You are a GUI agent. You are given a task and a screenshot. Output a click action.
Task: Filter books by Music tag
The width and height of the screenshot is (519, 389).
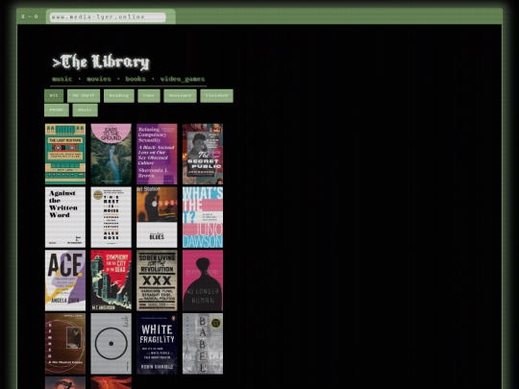[86, 110]
